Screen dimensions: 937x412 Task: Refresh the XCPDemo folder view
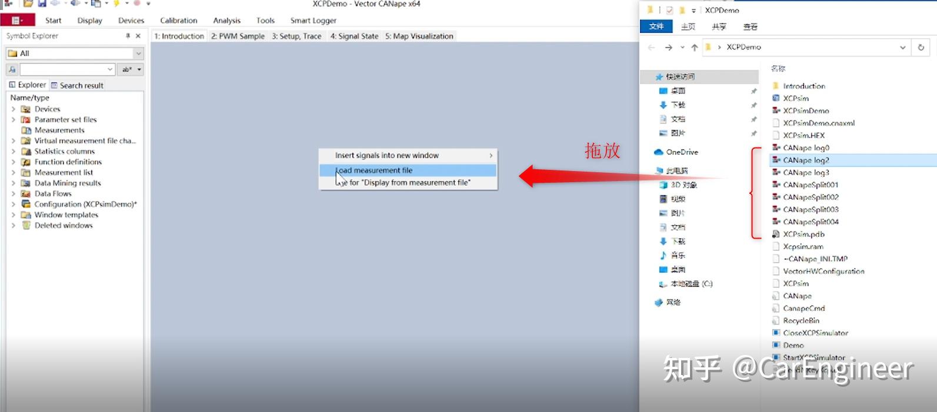click(921, 48)
